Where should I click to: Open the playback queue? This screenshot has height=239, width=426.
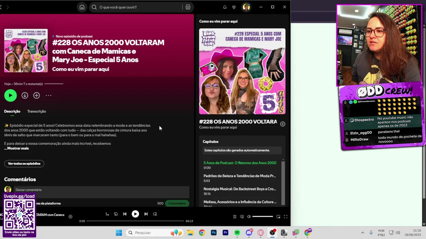(x=235, y=217)
